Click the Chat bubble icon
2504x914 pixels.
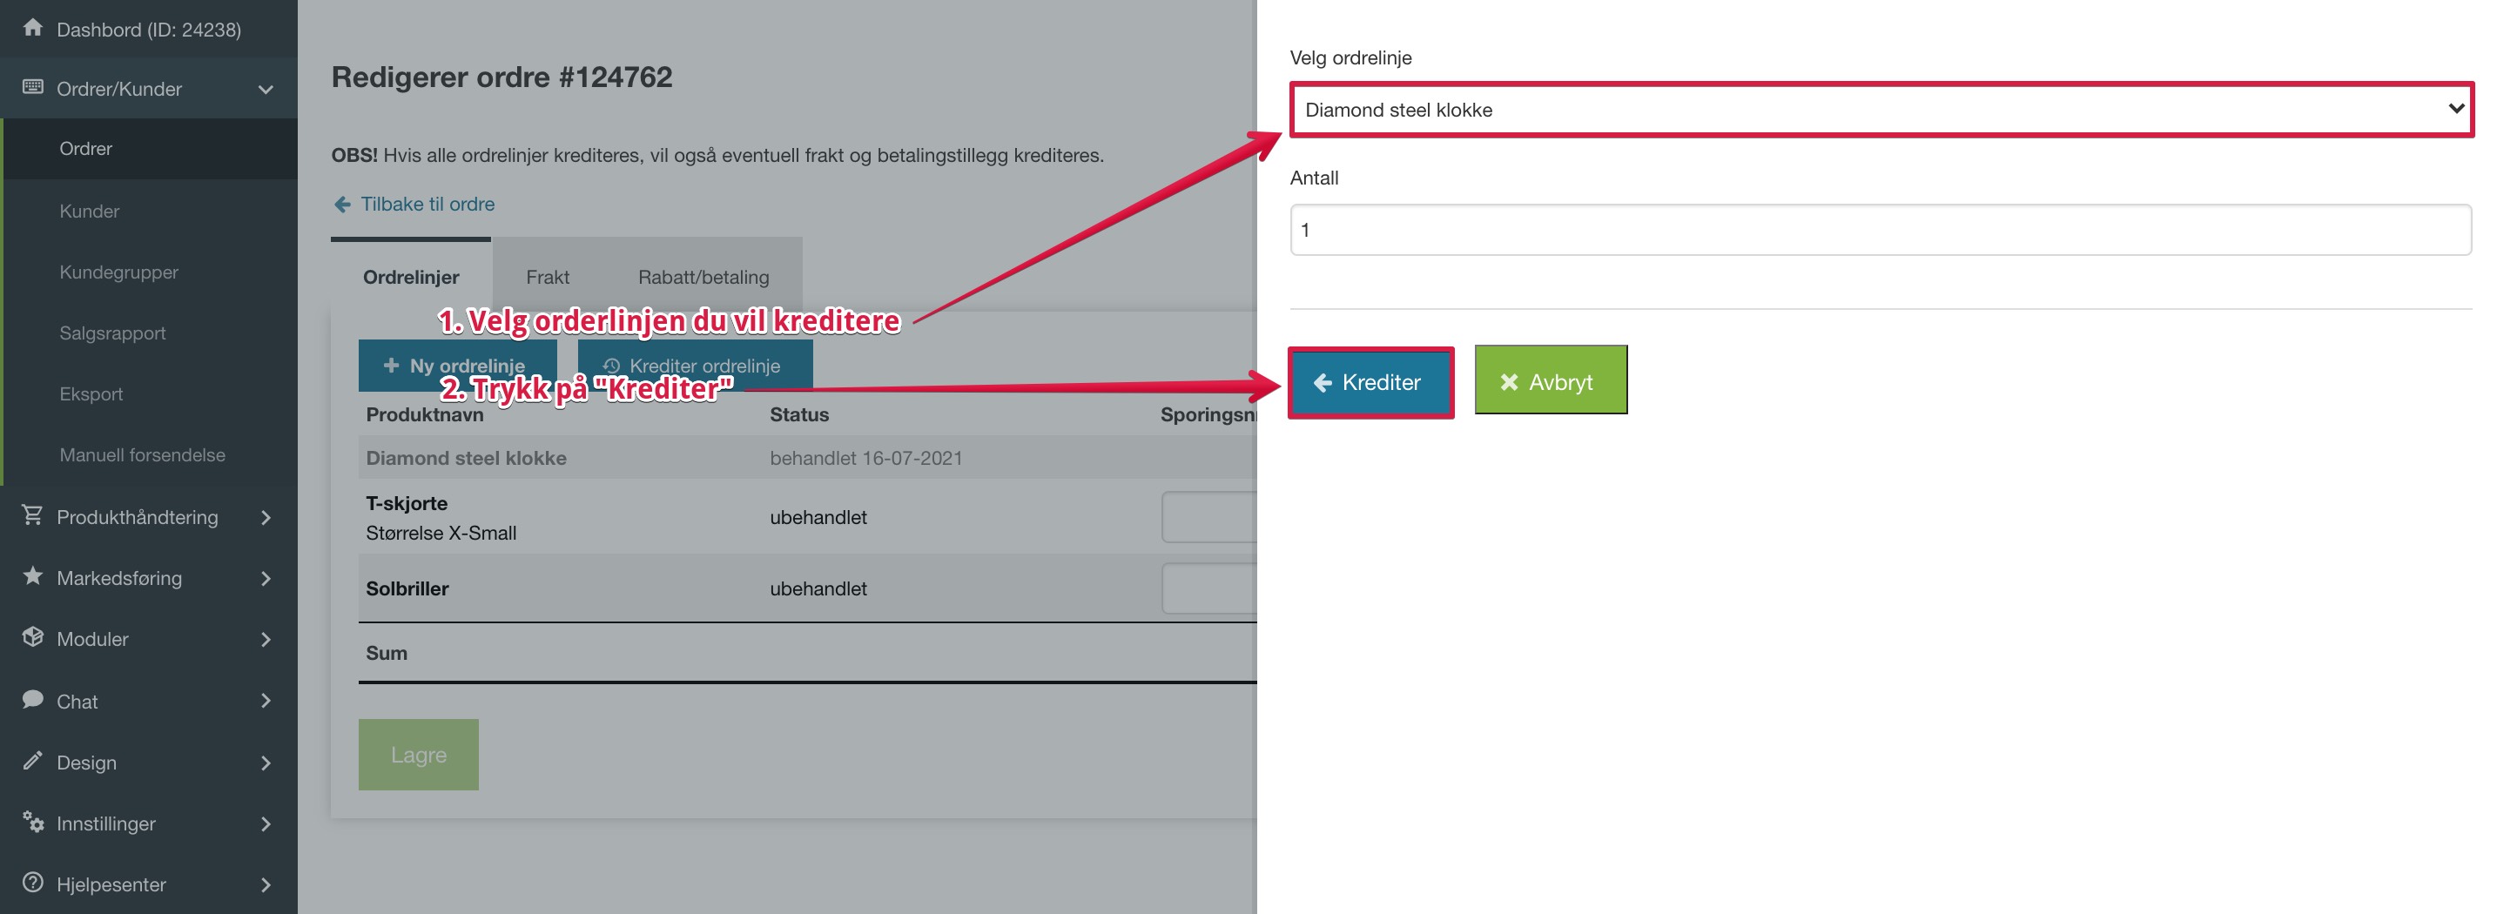pos(33,699)
